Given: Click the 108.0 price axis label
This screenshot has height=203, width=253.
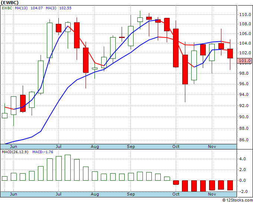Looking at the screenshot, I should (245, 24).
